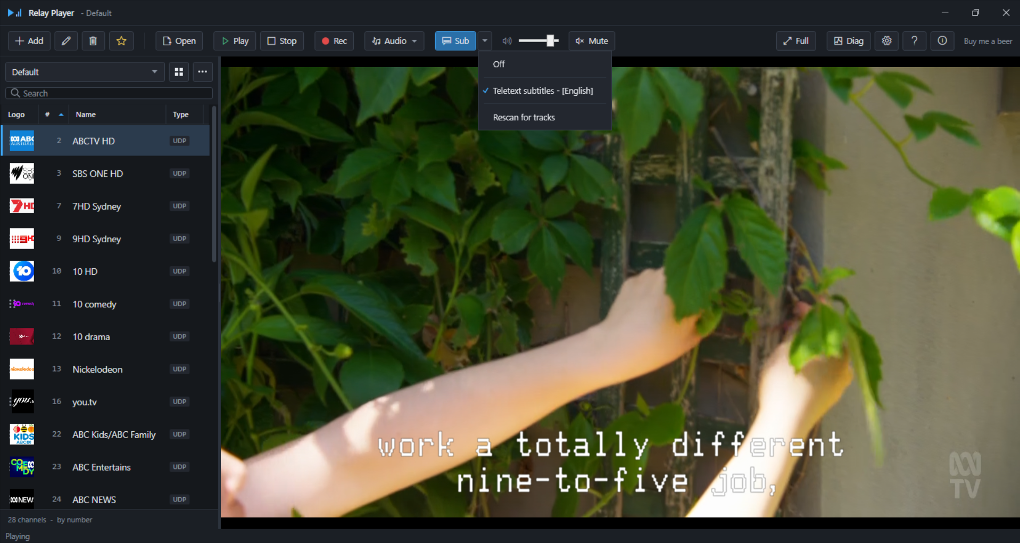
Task: Click the pencil edit channel icon
Action: [66, 41]
